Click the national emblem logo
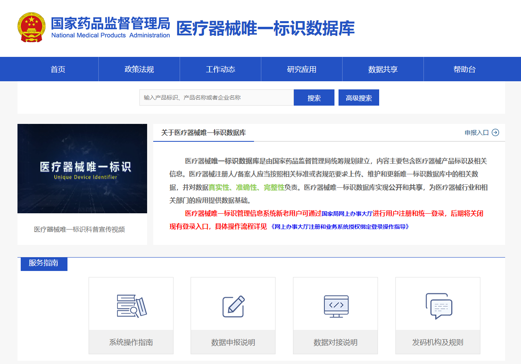This screenshot has width=521, height=364. pyautogui.click(x=32, y=27)
